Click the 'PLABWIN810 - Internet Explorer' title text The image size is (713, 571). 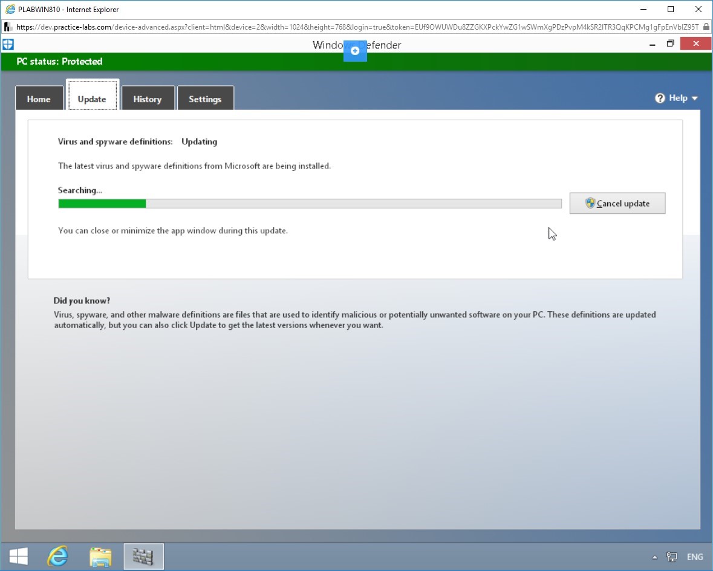pyautogui.click(x=68, y=10)
